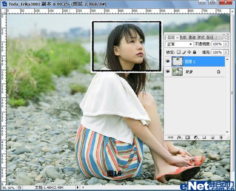Switch to the 路径 tab
Viewport: 236px width, 191px height.
(210, 38)
